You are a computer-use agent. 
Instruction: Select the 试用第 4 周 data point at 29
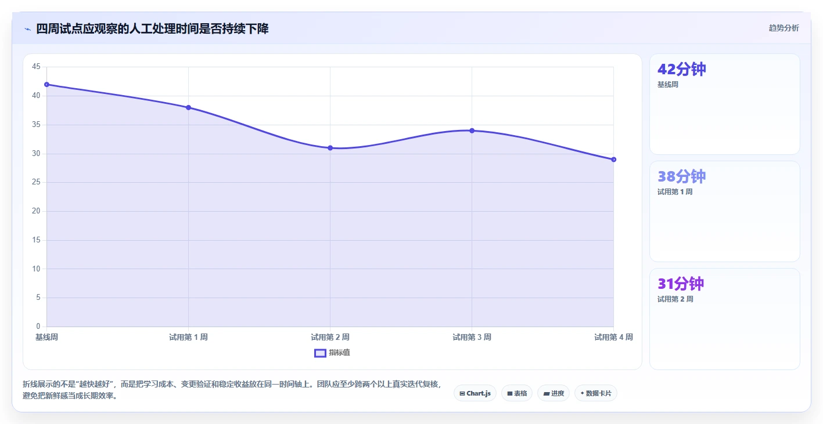pyautogui.click(x=613, y=160)
